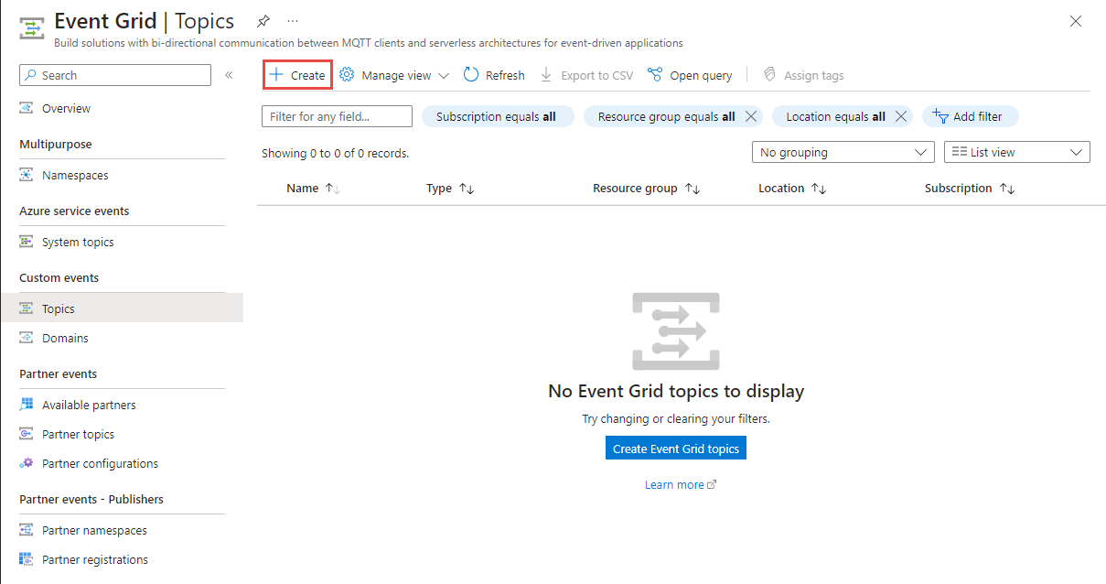Sort the table by Name
1106x584 pixels.
point(313,188)
